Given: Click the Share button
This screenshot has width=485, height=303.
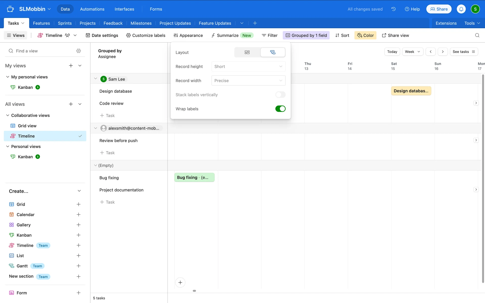Looking at the screenshot, I should 439,9.
